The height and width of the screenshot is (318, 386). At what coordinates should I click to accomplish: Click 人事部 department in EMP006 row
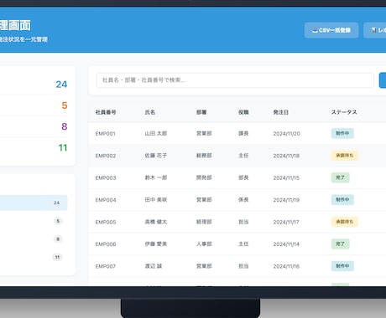(204, 244)
